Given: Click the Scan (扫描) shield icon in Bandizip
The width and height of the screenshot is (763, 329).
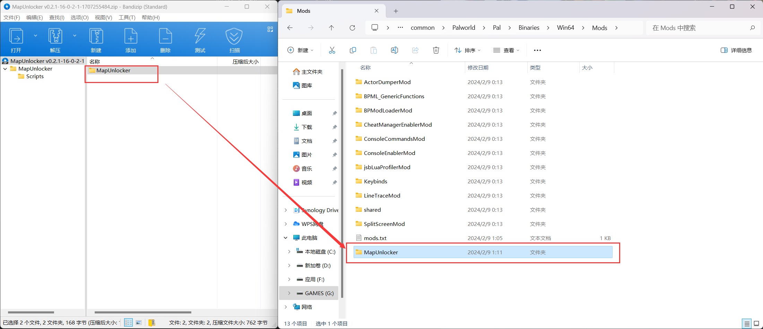Looking at the screenshot, I should (x=234, y=37).
